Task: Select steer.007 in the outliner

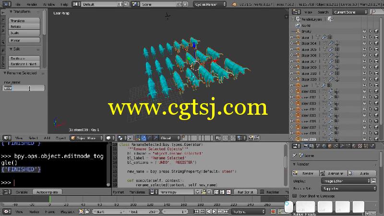Action: coord(309,127)
